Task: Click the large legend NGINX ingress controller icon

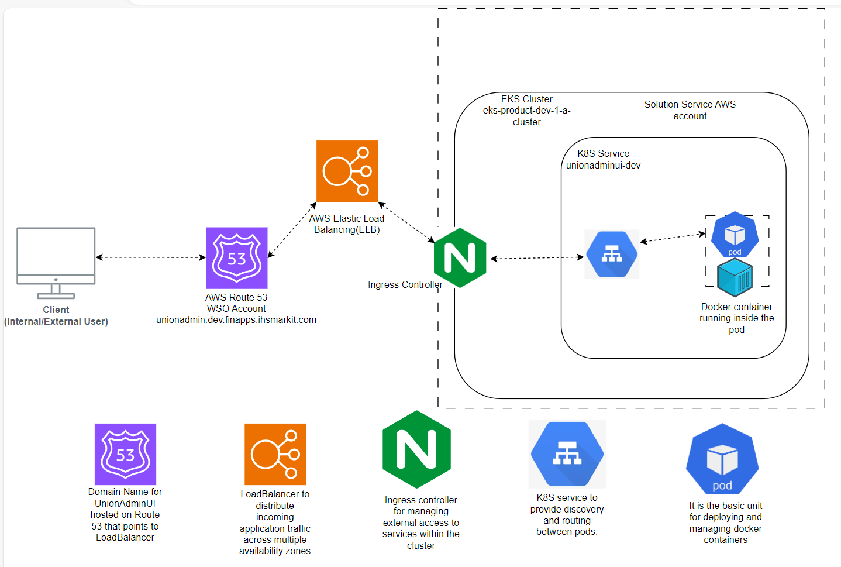Action: point(416,449)
